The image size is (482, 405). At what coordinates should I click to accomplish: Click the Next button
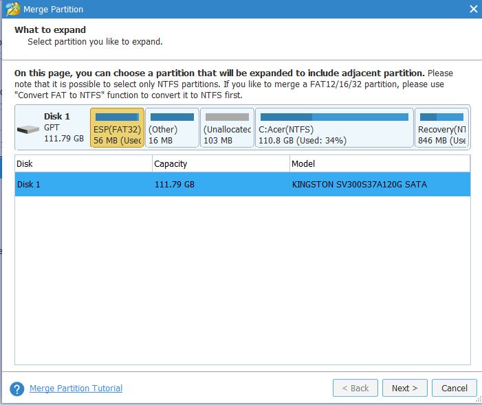click(404, 388)
